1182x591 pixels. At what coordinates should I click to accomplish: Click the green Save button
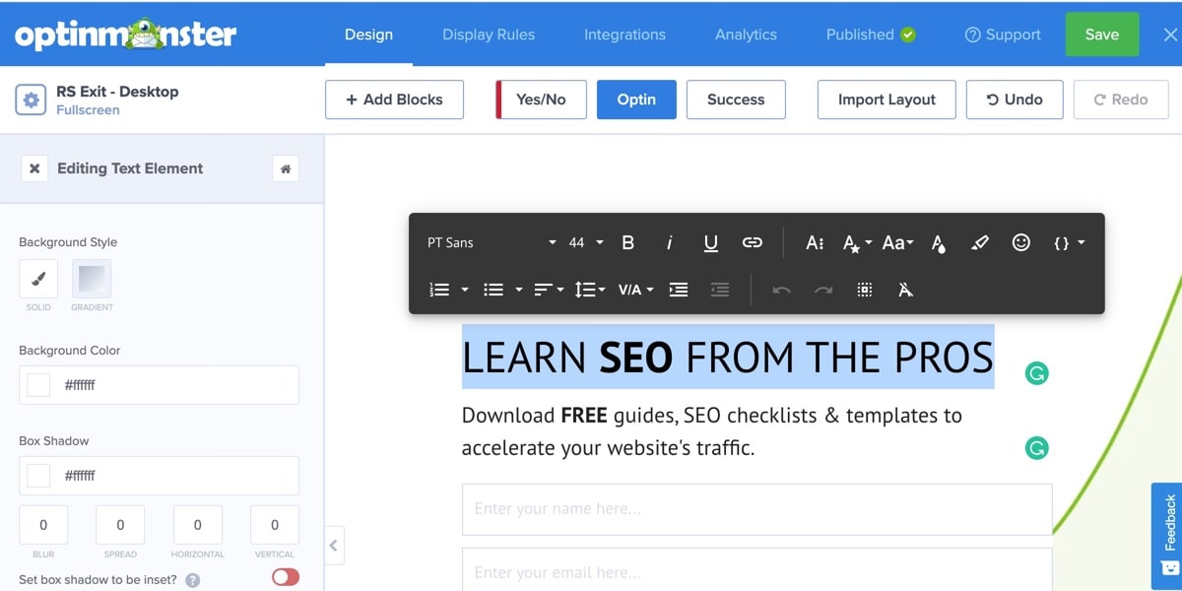[1101, 34]
